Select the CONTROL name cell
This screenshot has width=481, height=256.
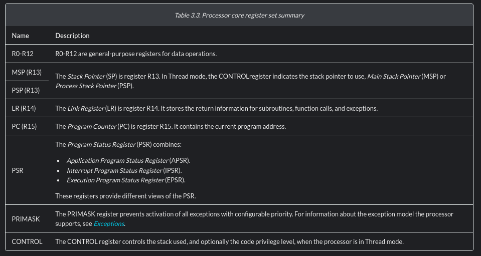[27, 241]
